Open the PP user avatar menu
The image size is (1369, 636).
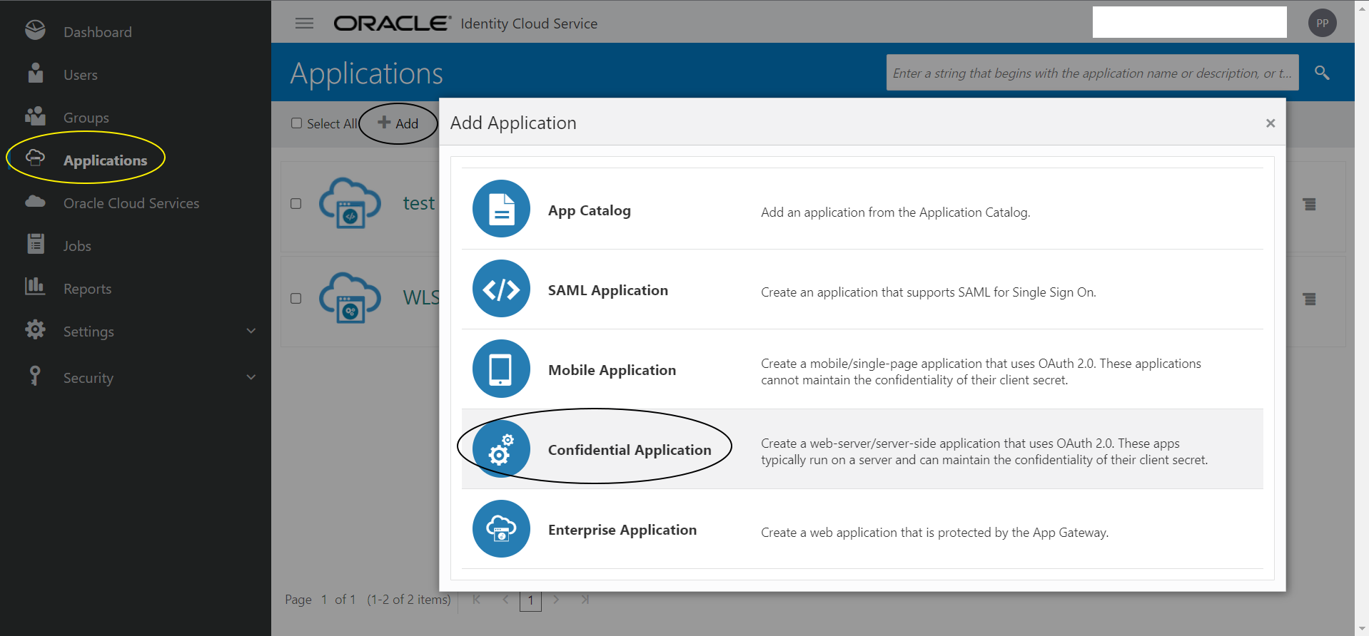click(1322, 23)
